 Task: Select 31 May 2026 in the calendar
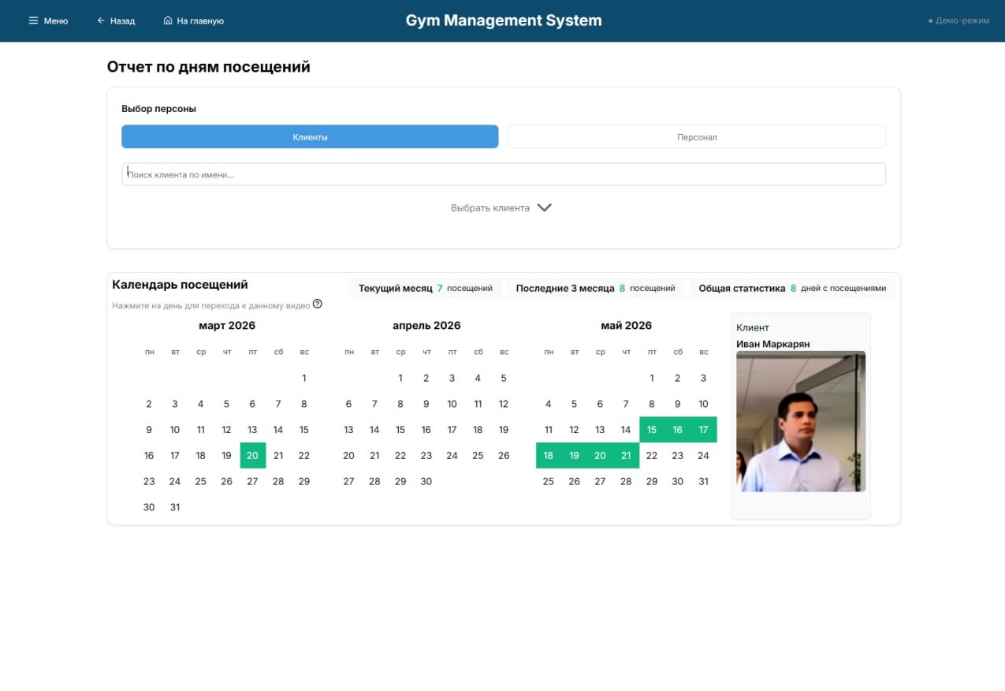click(x=704, y=481)
